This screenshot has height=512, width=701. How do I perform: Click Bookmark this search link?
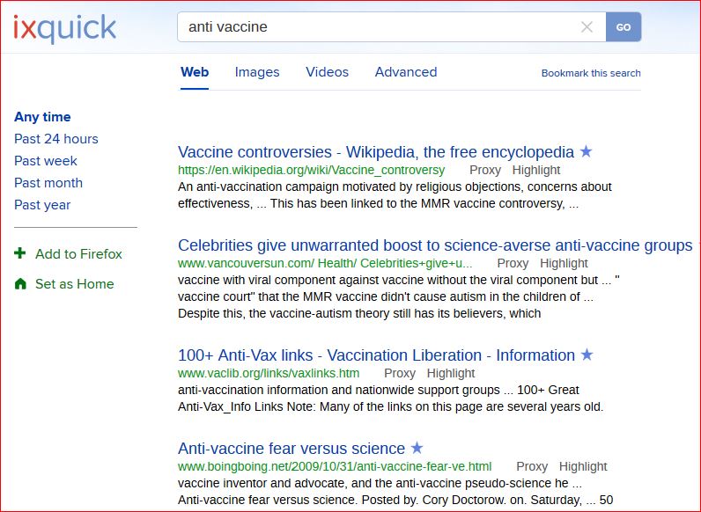591,73
